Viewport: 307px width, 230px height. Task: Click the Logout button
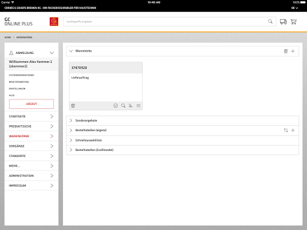tap(31, 104)
